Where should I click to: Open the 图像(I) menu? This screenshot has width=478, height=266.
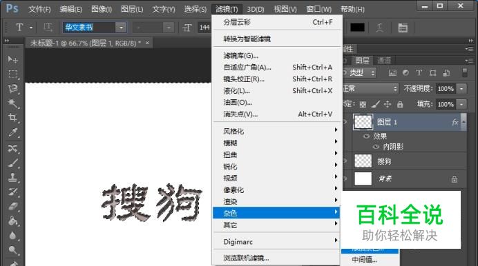click(102, 9)
